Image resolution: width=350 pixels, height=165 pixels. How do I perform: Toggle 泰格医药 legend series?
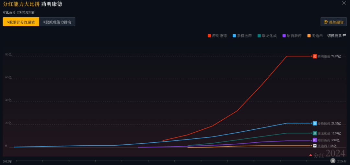[x=242, y=36]
